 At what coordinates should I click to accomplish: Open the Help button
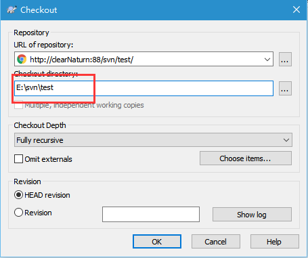[x=274, y=242]
